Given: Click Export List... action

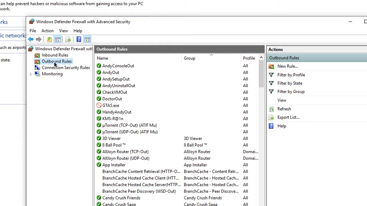Looking at the screenshot, I should (x=288, y=117).
